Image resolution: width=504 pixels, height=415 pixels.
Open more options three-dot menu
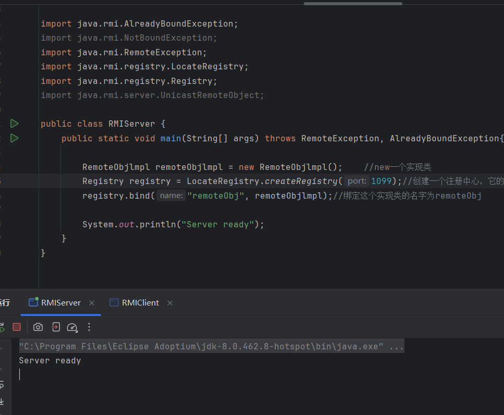[89, 327]
